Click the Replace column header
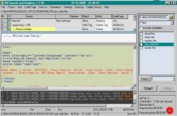The height and width of the screenshot is (116, 177). click(x=68, y=16)
